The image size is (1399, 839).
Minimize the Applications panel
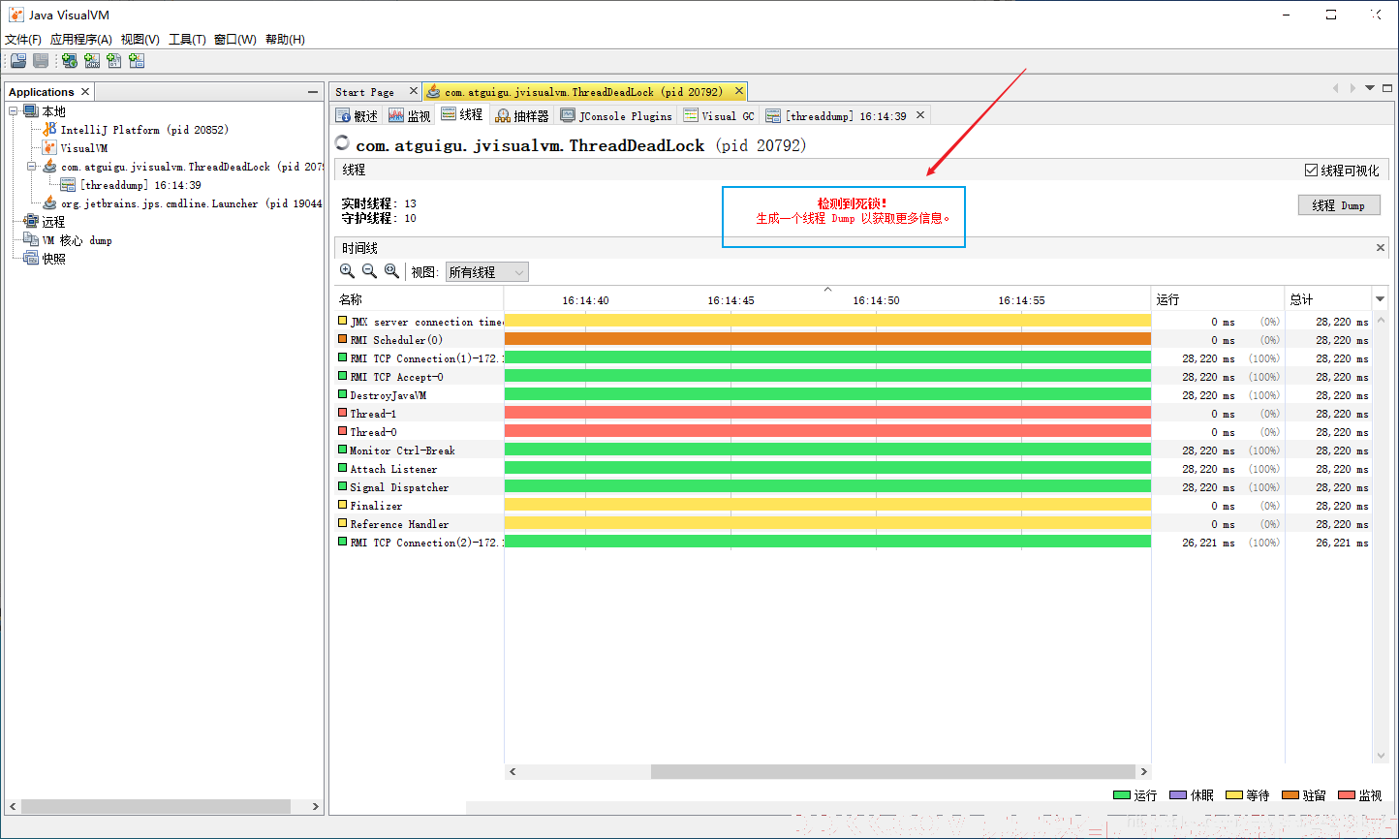(x=313, y=92)
